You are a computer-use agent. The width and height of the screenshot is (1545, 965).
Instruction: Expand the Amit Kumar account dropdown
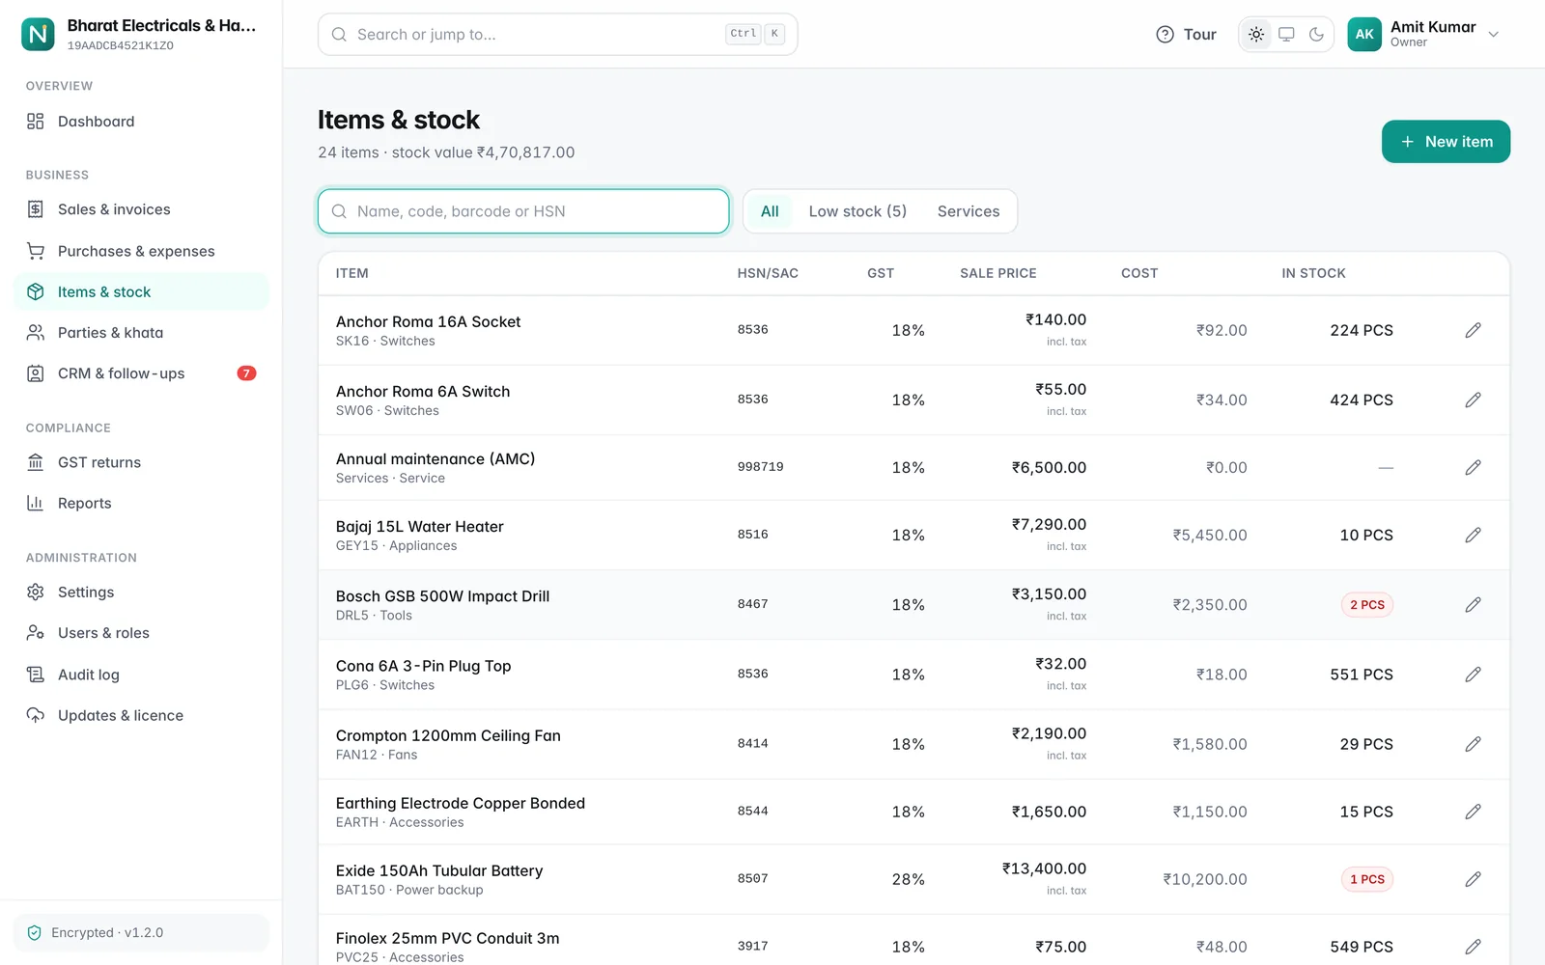click(x=1494, y=34)
